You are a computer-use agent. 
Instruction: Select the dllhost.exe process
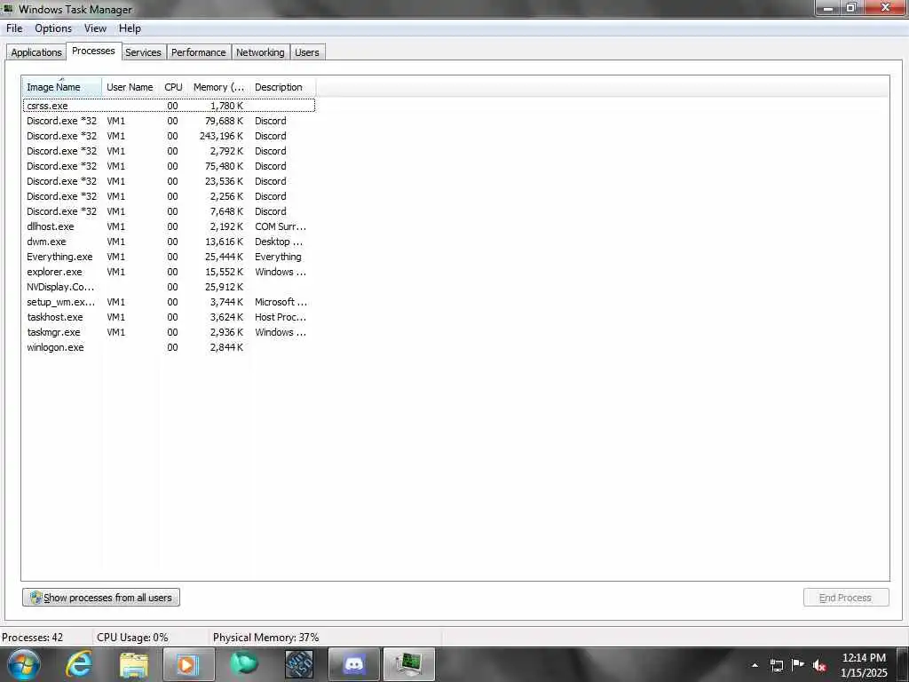coord(169,226)
